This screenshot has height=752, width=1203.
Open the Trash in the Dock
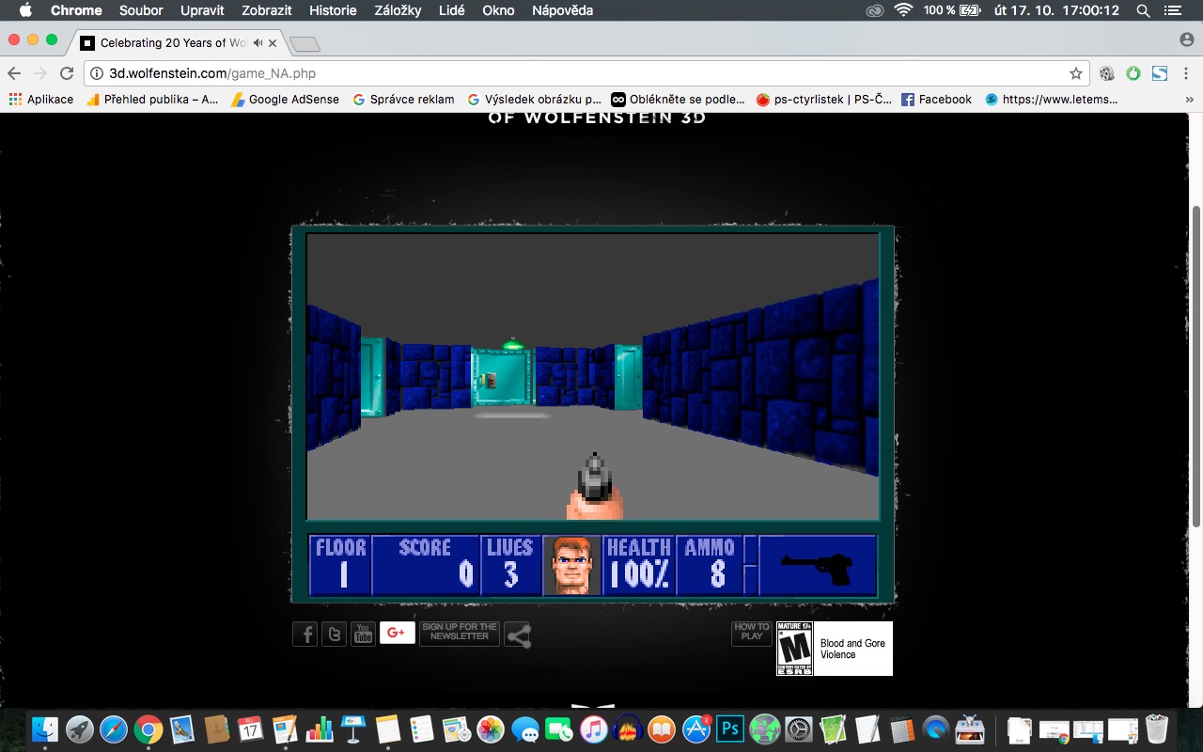[1157, 729]
